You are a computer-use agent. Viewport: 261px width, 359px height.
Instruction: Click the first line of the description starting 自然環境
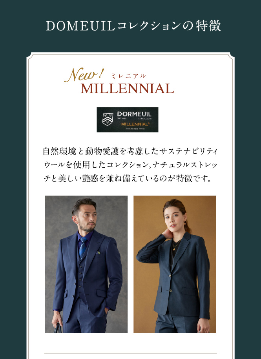coord(130,151)
